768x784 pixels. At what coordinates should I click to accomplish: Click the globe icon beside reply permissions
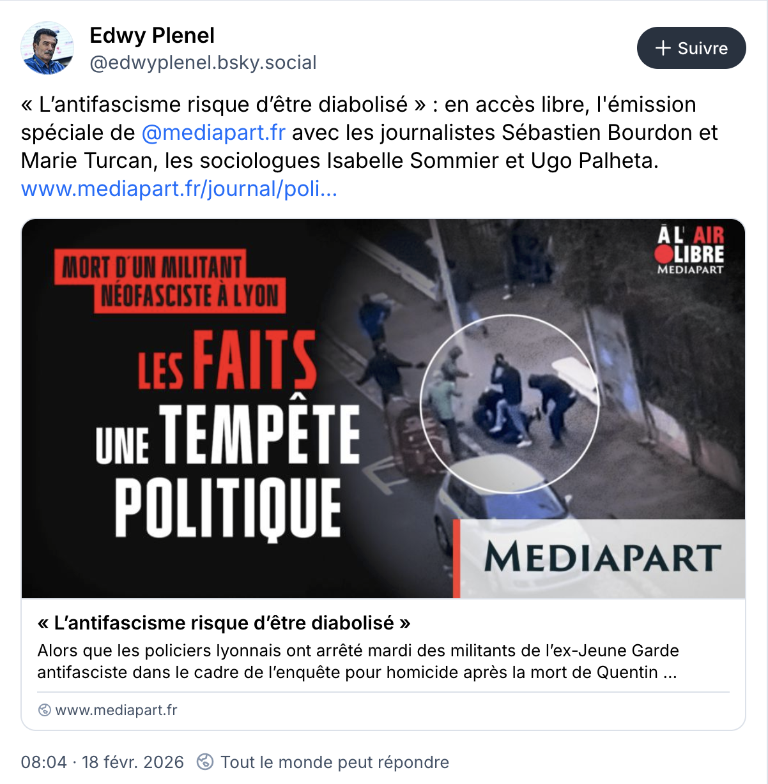205,762
